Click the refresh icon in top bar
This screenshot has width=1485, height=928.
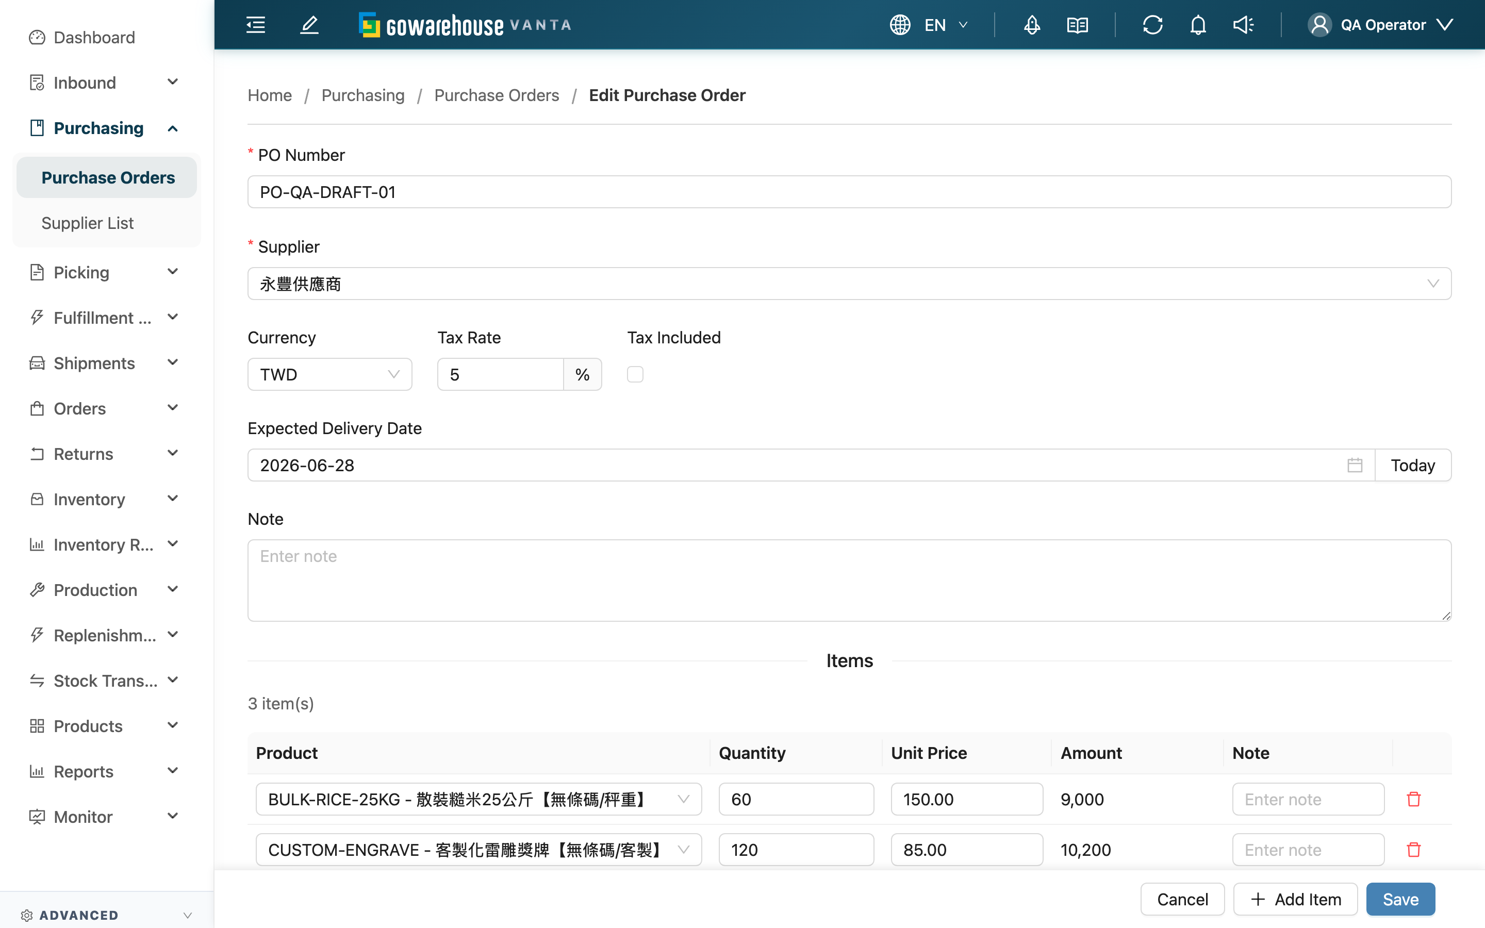(x=1152, y=25)
